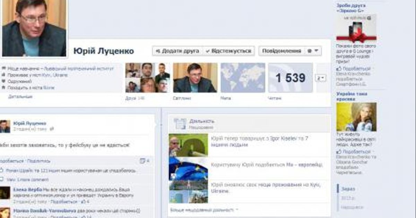The image size is (416, 218).
Task: Open the gear dropdown beside Повідомлення
Action: click(x=313, y=51)
